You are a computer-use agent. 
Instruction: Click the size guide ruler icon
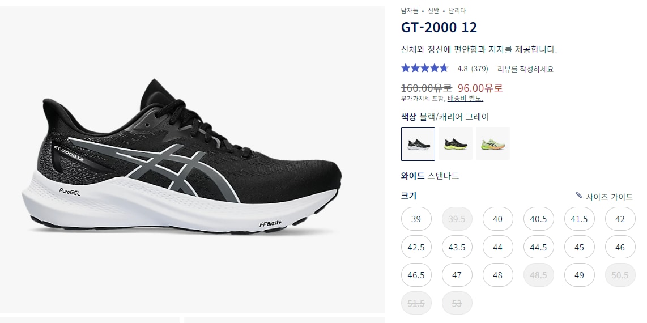(x=579, y=195)
